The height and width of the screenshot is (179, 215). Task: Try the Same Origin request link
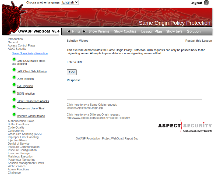(92, 106)
